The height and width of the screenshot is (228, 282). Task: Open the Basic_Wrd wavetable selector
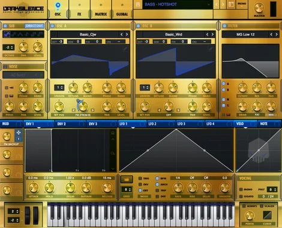(x=173, y=34)
